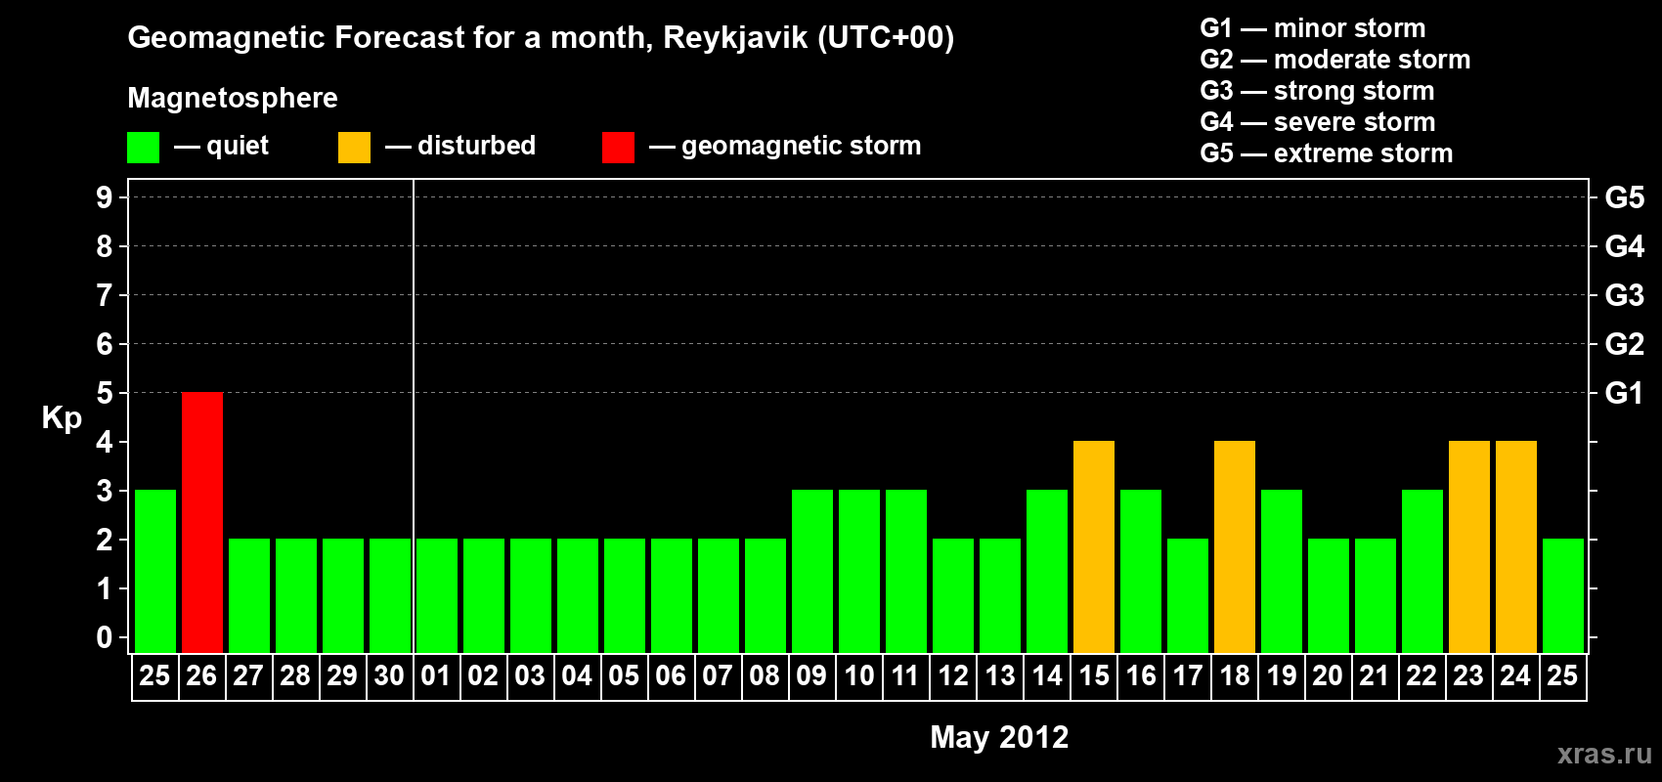This screenshot has height=782, width=1662.
Task: Click the chart title mentioning Reykjavik
Action: [541, 38]
